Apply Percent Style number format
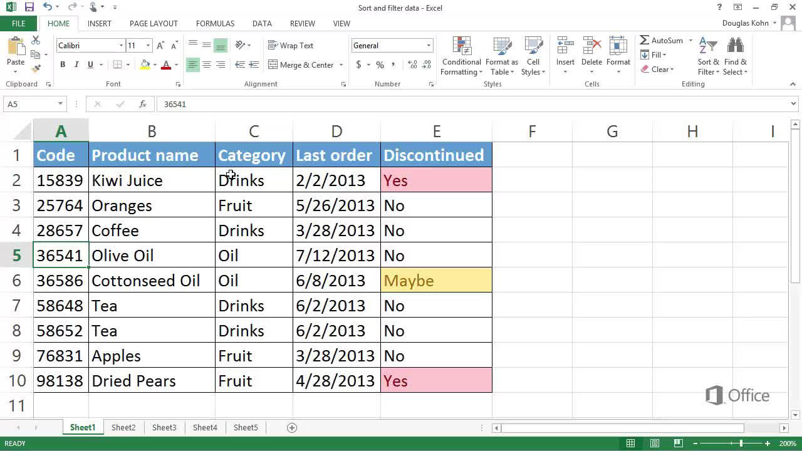Viewport: 802px width, 451px height. [x=379, y=65]
